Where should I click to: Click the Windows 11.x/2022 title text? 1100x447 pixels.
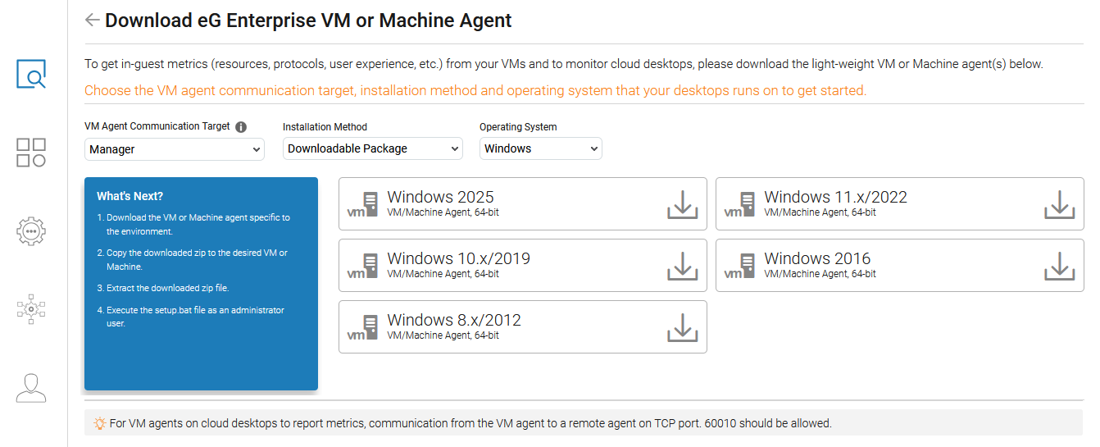click(835, 197)
